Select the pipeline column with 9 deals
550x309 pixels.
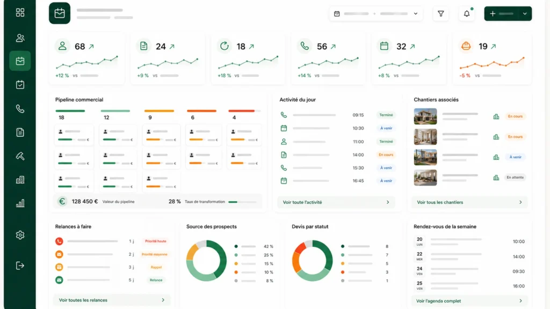point(161,151)
